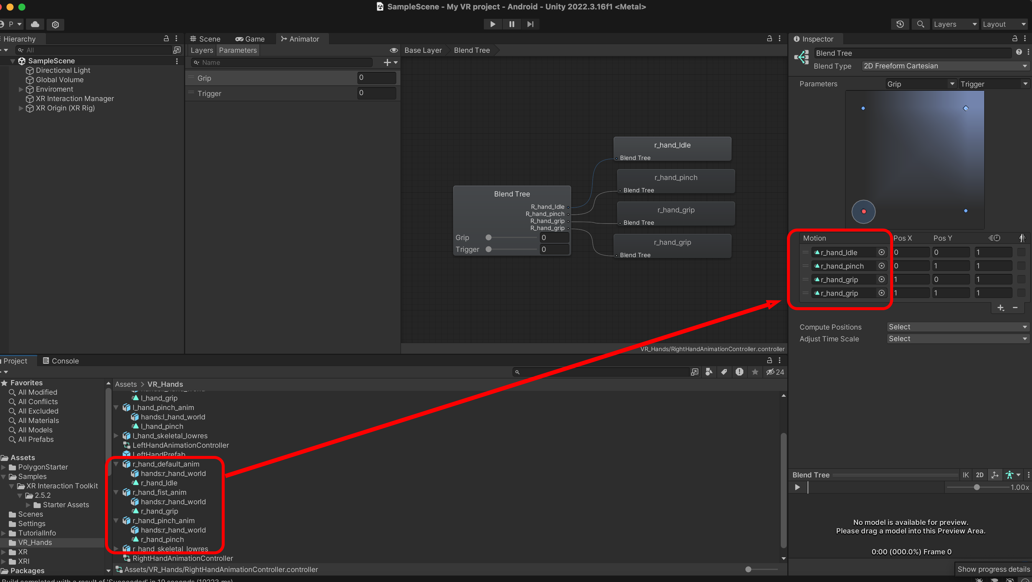Lock the Inspector panel
Image resolution: width=1032 pixels, height=582 pixels.
[1015, 38]
